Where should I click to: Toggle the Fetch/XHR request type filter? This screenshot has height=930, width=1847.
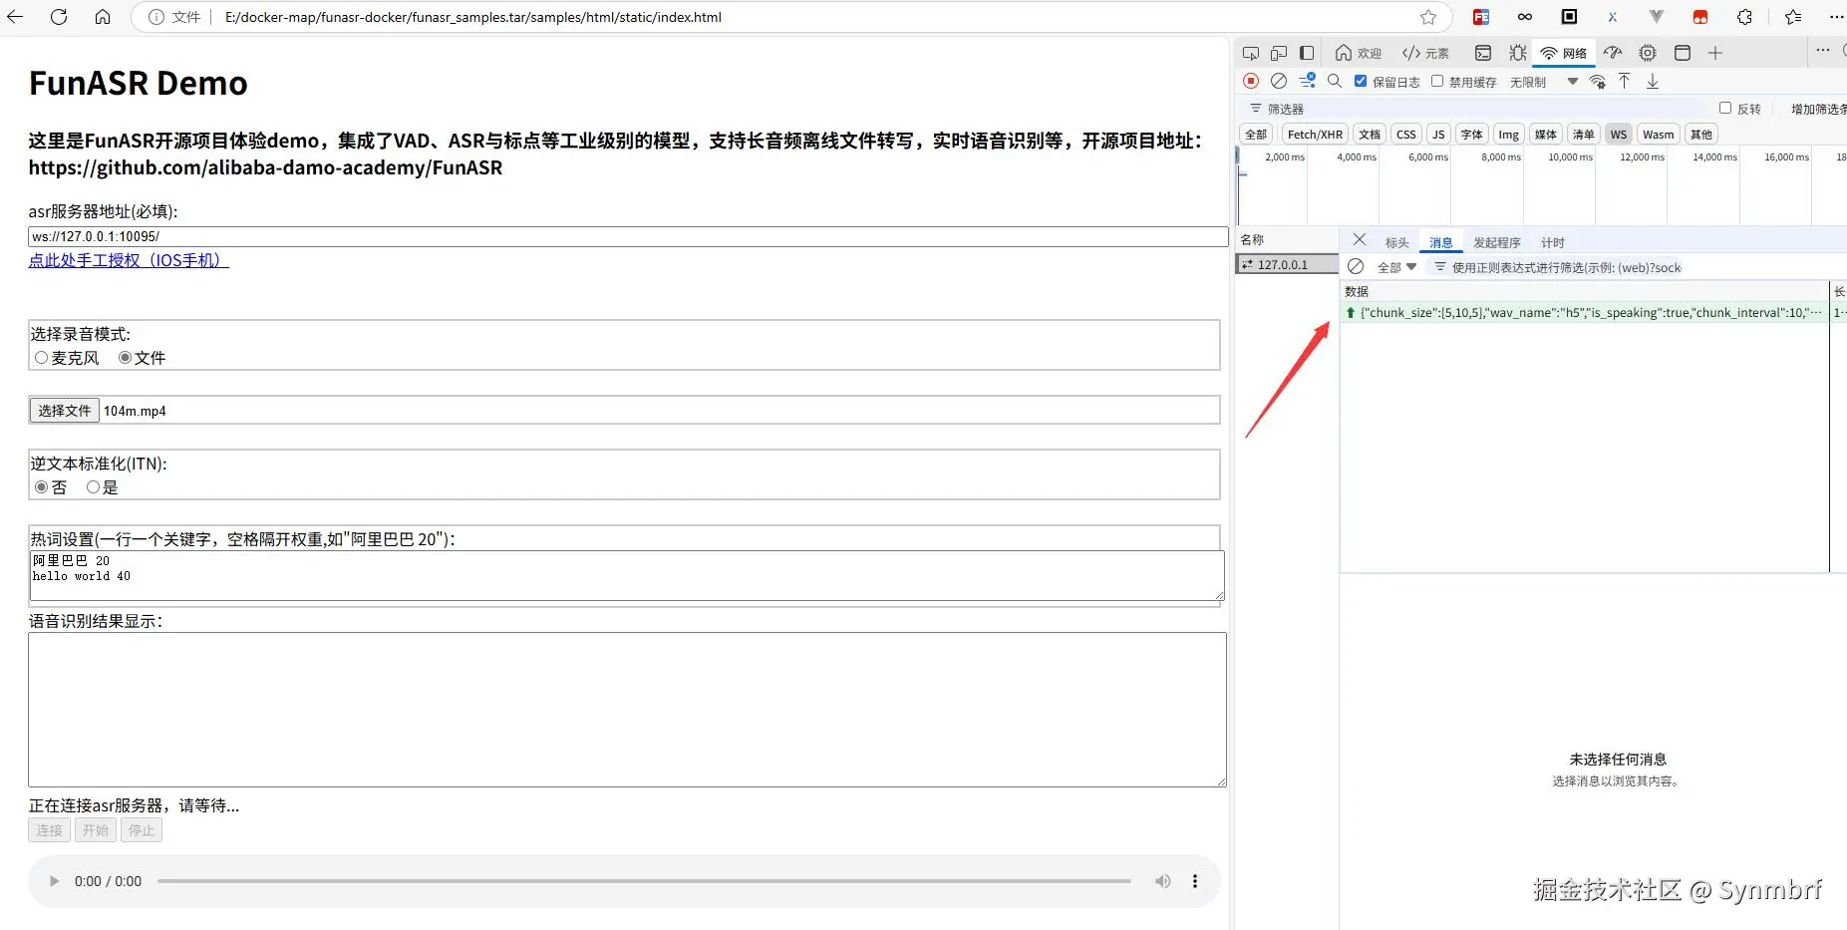coord(1315,135)
